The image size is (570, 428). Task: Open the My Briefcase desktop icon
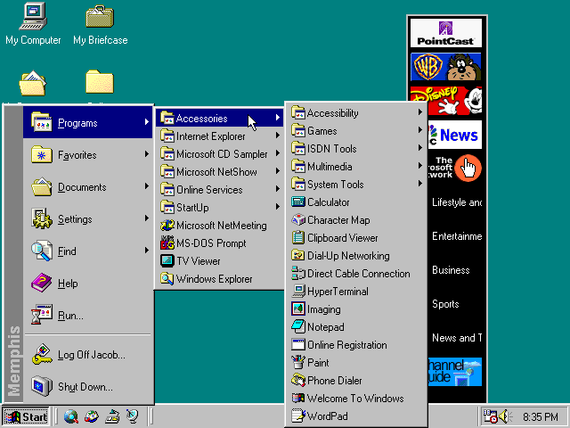click(x=100, y=16)
